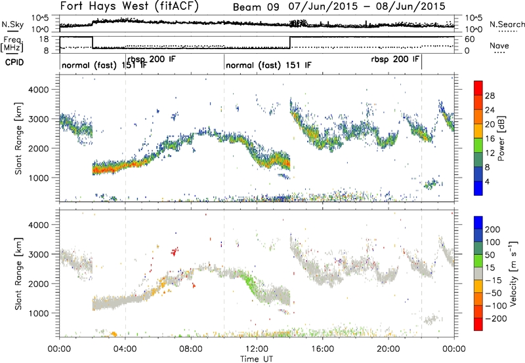This screenshot has width=525, height=363.
Task: Click the 'N.Search' legend label
Action: coord(507,24)
